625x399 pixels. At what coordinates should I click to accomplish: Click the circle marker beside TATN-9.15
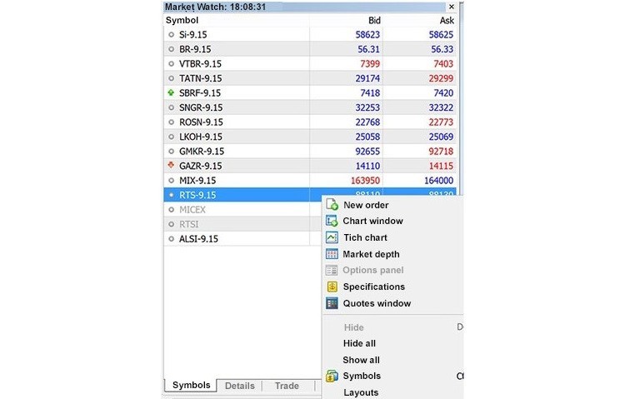[x=171, y=78]
